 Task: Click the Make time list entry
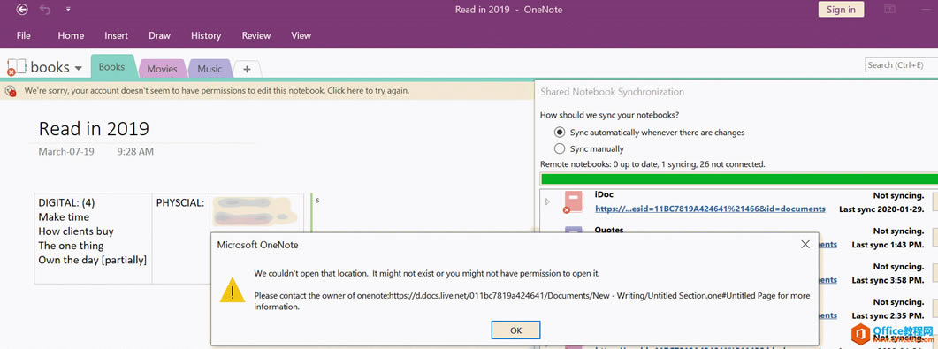click(x=64, y=217)
